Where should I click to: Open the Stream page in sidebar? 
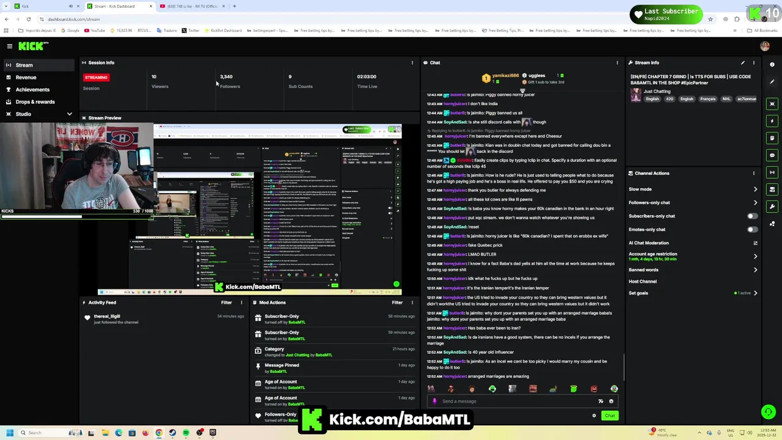pos(40,65)
